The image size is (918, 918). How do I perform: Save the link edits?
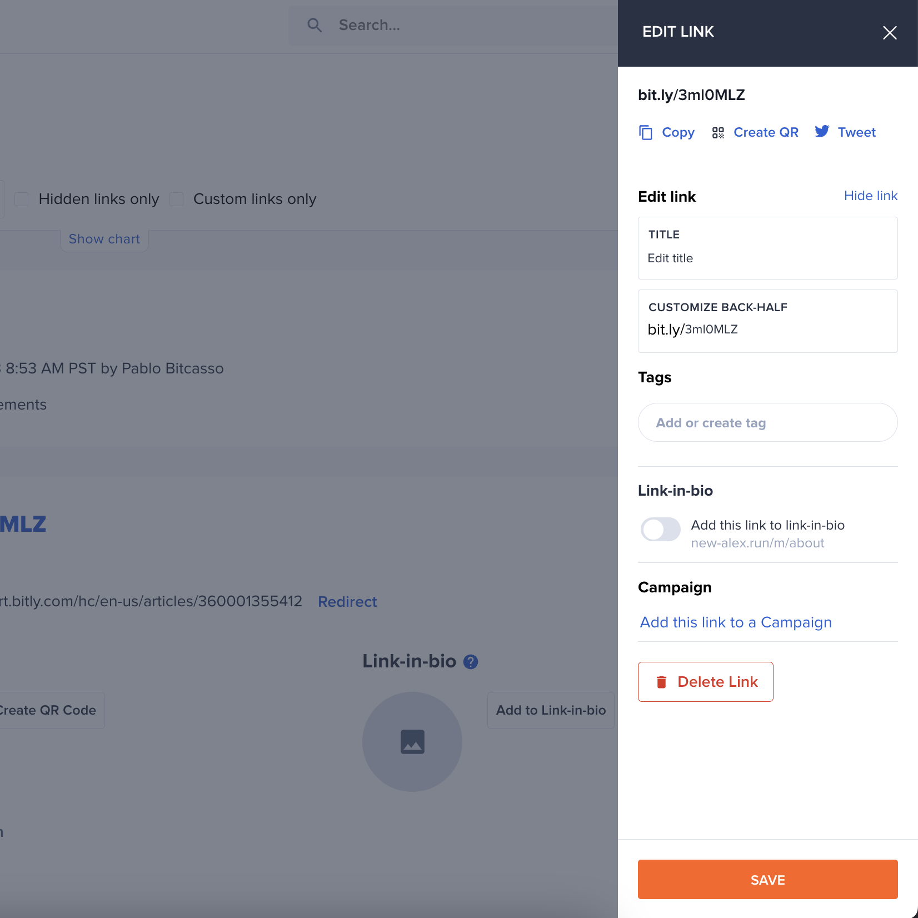[x=767, y=880]
